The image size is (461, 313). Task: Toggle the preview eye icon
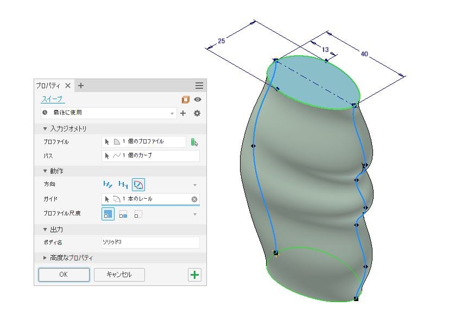tap(198, 100)
